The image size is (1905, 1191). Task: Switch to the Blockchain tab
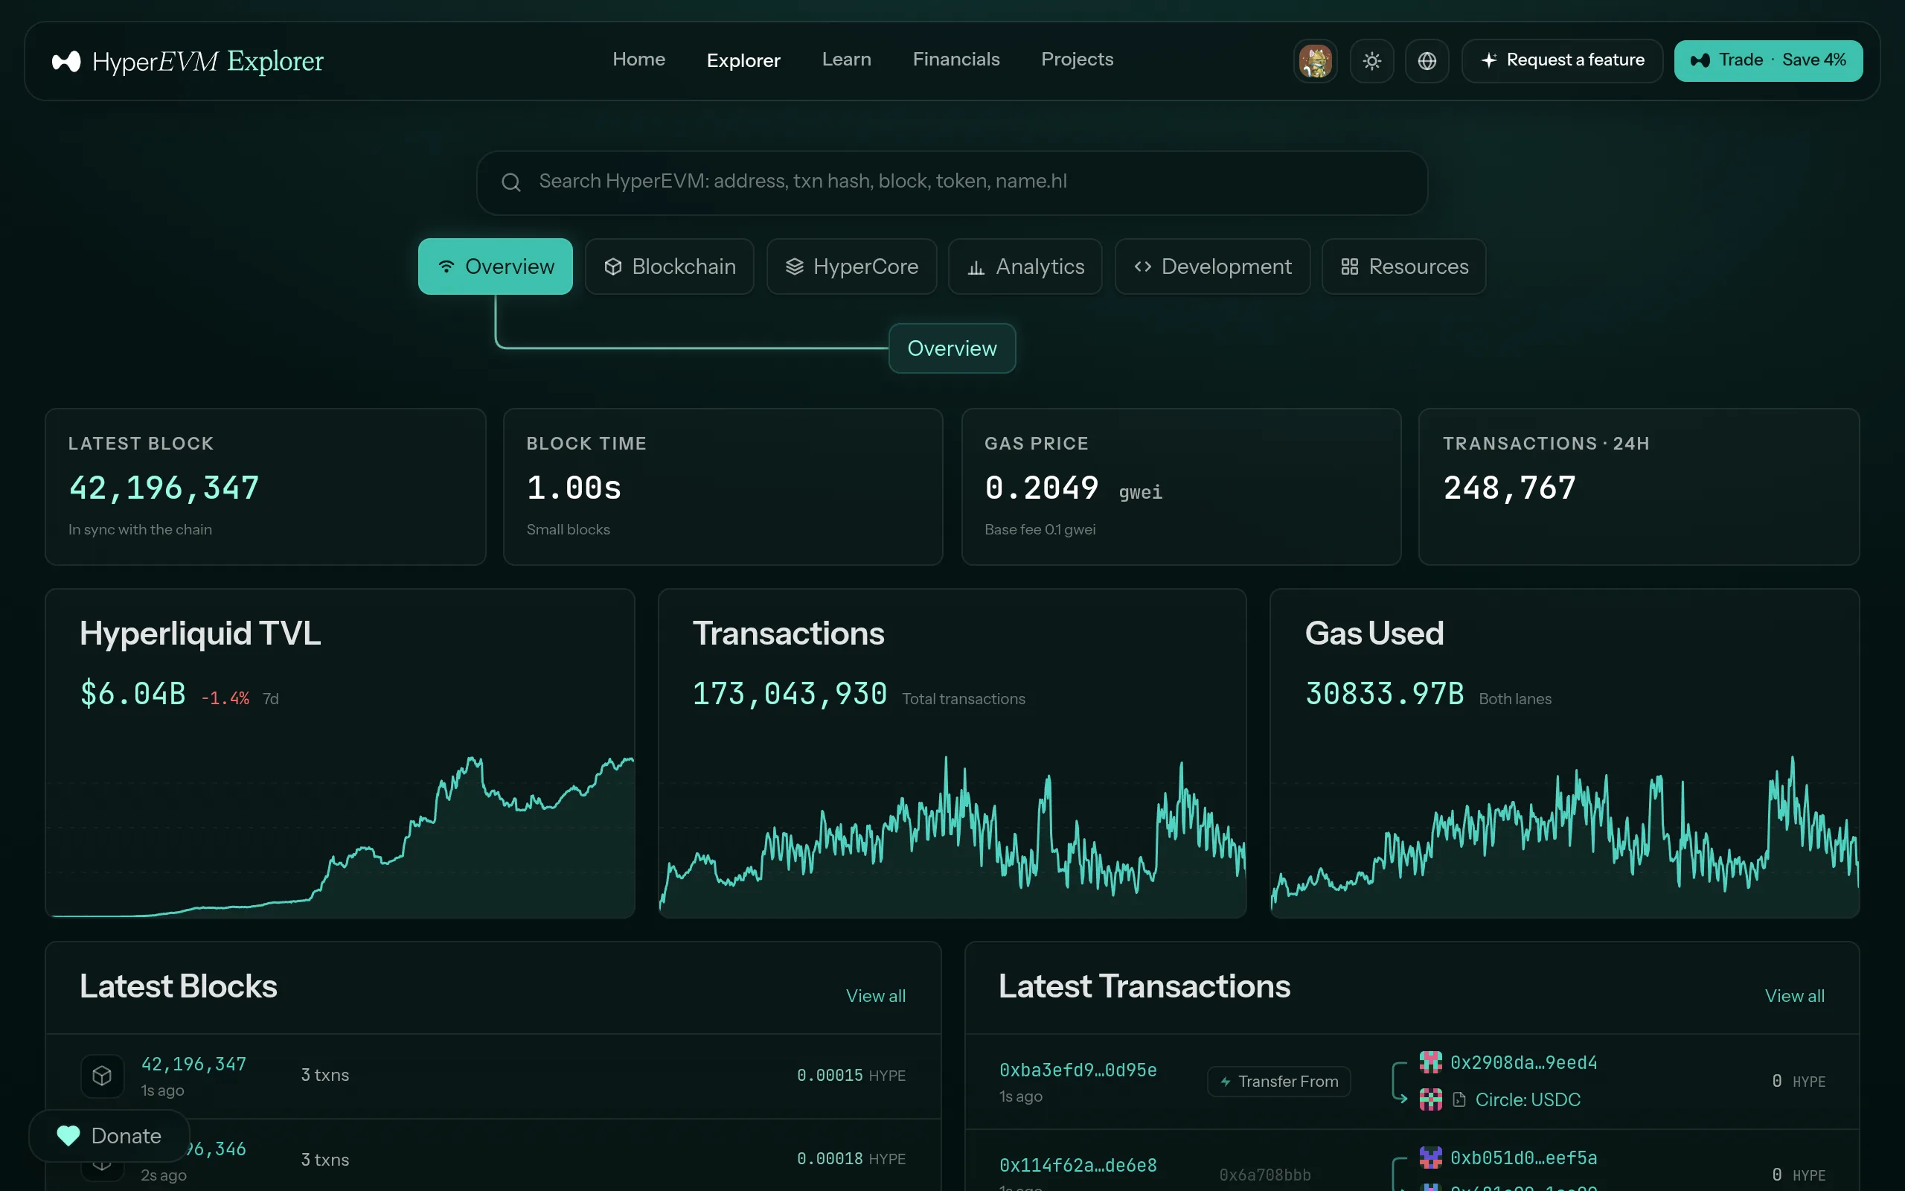[x=669, y=266]
